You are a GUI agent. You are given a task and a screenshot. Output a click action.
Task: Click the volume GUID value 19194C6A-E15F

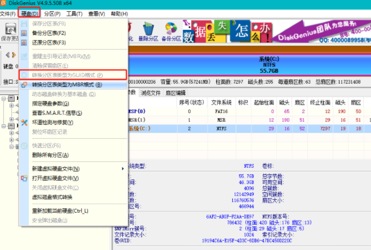tap(246, 240)
